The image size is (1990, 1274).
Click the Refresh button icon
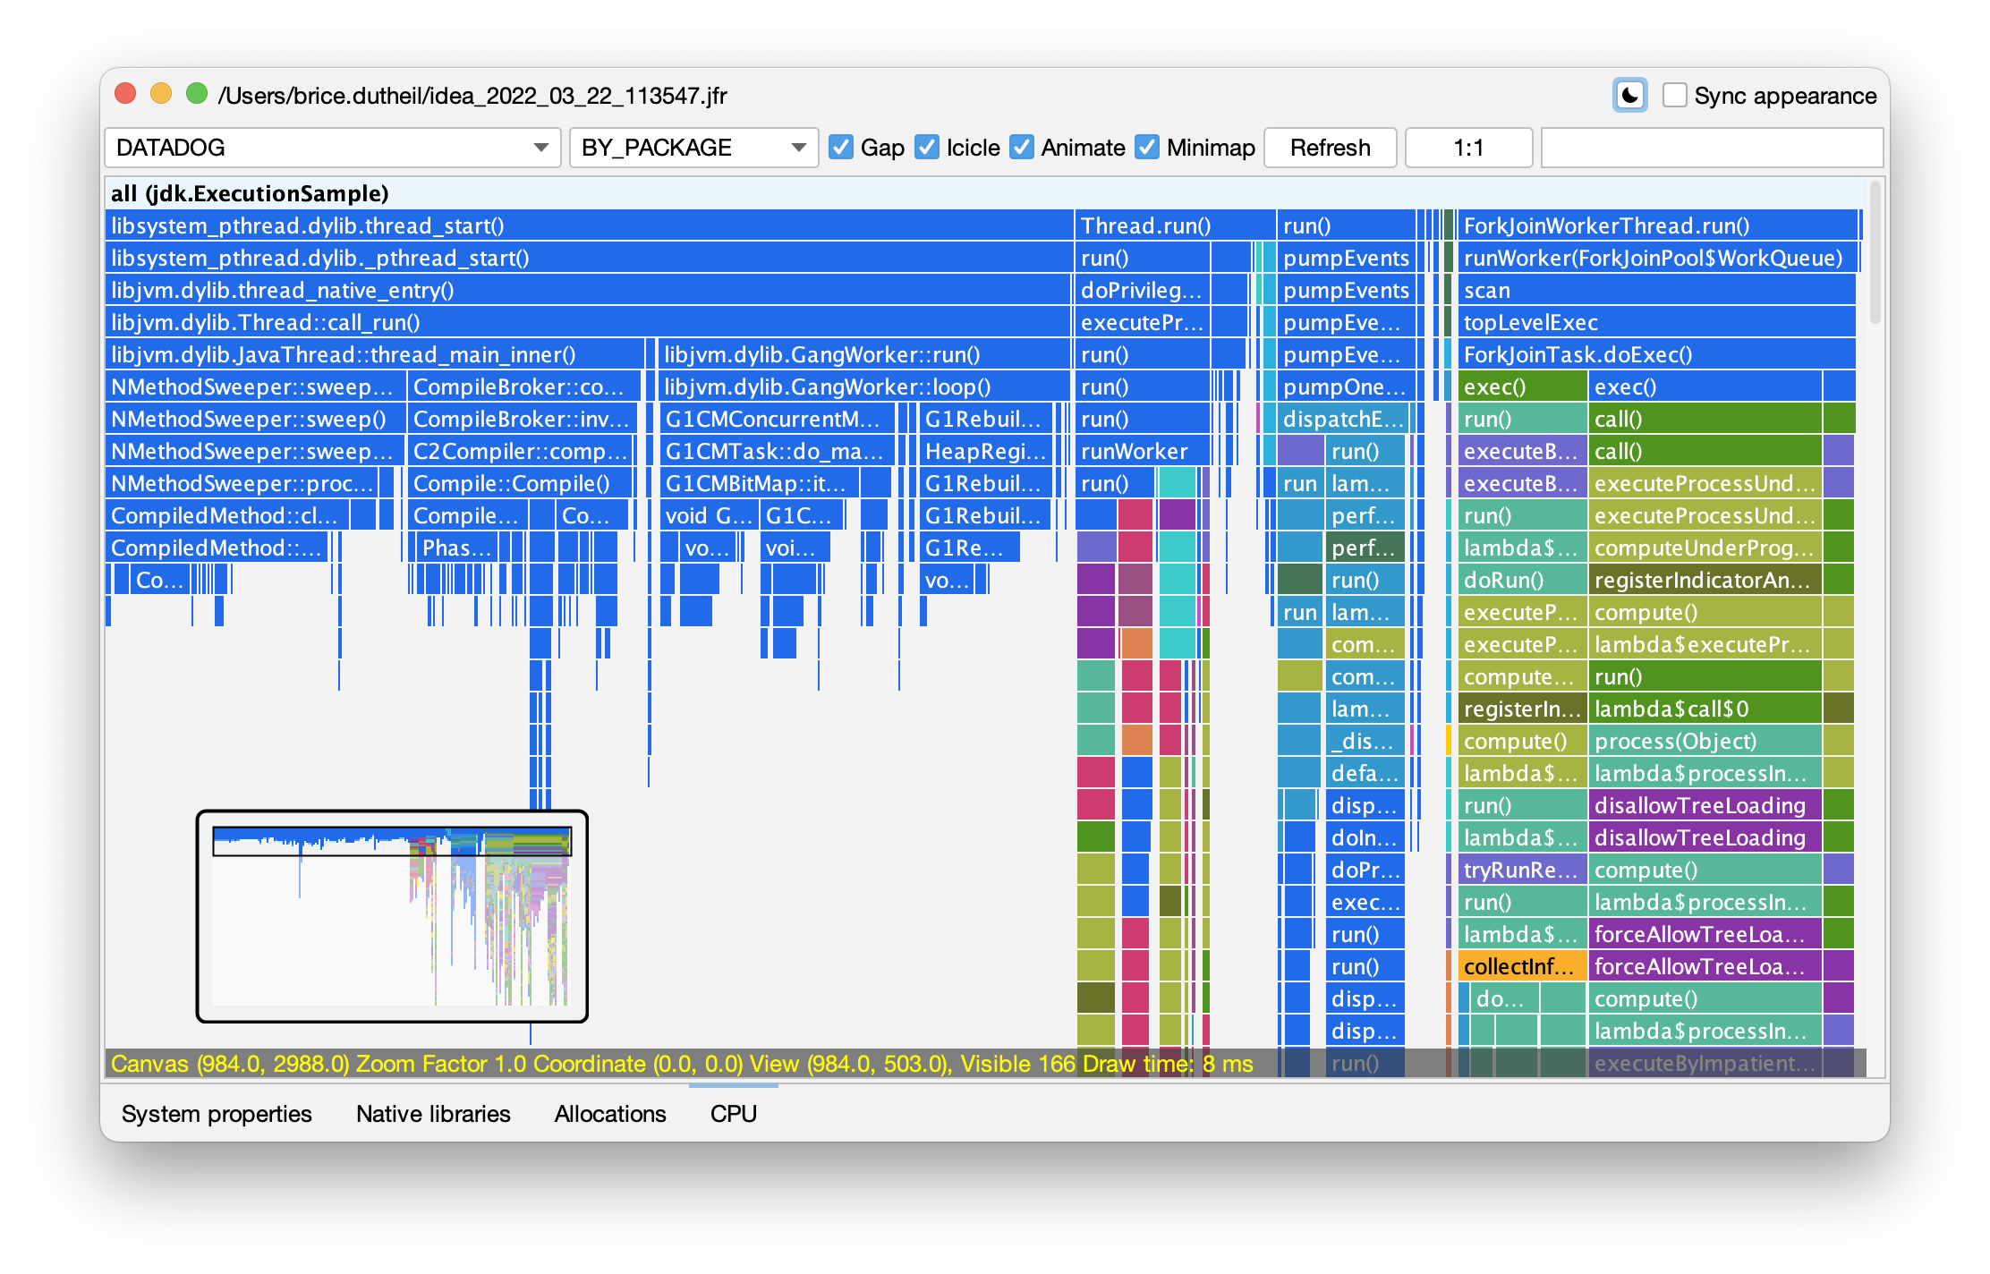(x=1329, y=144)
